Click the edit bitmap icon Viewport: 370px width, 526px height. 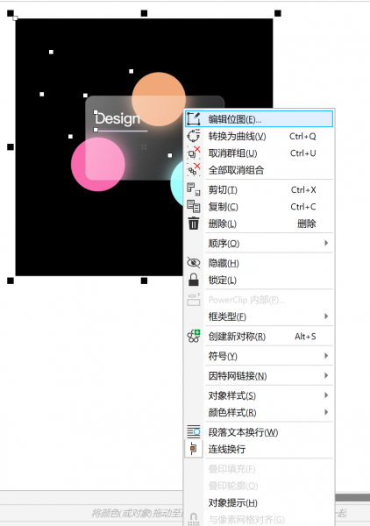(x=194, y=118)
